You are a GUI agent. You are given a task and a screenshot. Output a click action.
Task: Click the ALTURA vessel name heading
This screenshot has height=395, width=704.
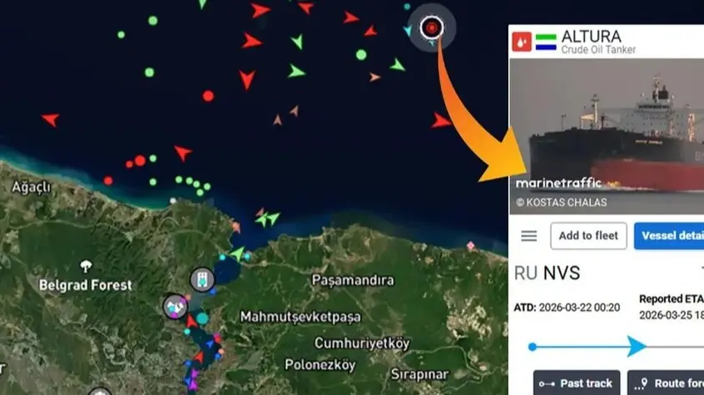coord(592,37)
